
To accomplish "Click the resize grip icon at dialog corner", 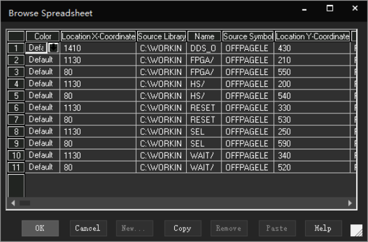I will click(x=356, y=230).
